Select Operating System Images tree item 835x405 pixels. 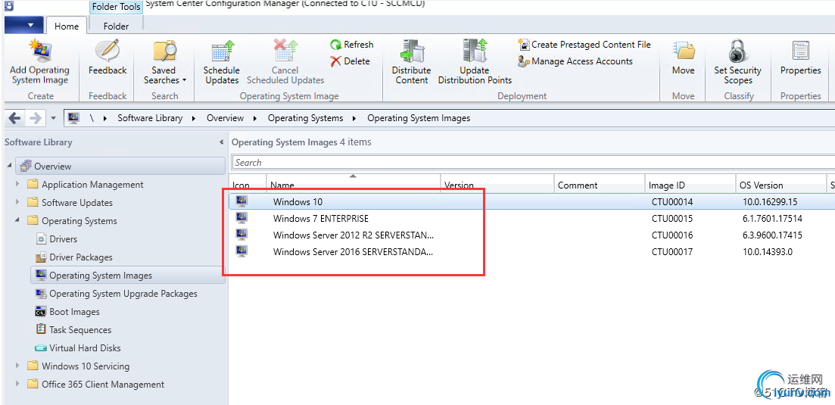pos(128,275)
